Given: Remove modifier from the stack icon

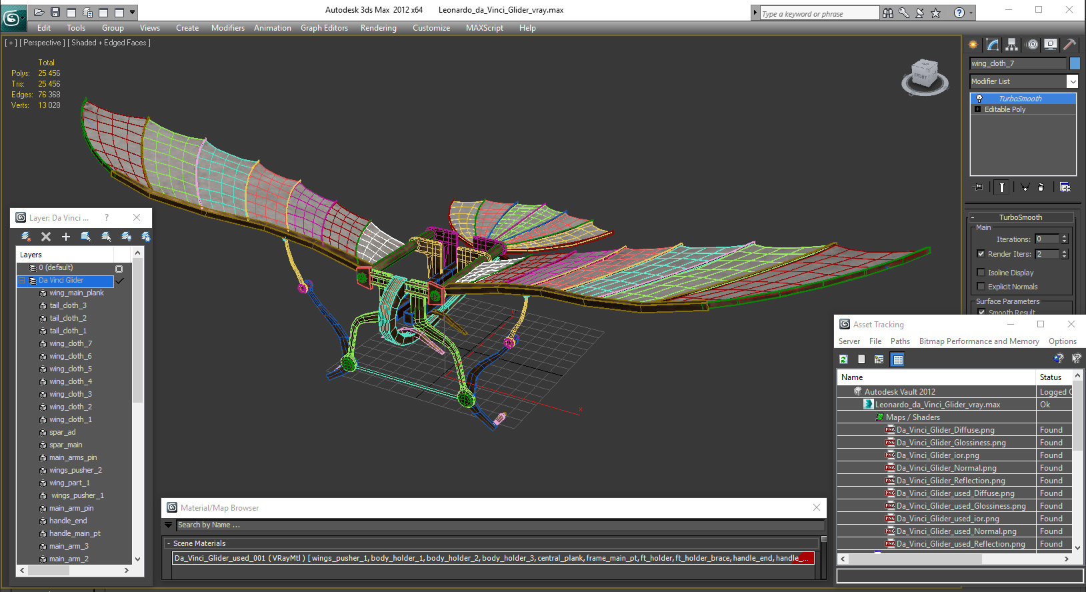Looking at the screenshot, I should coord(1041,187).
